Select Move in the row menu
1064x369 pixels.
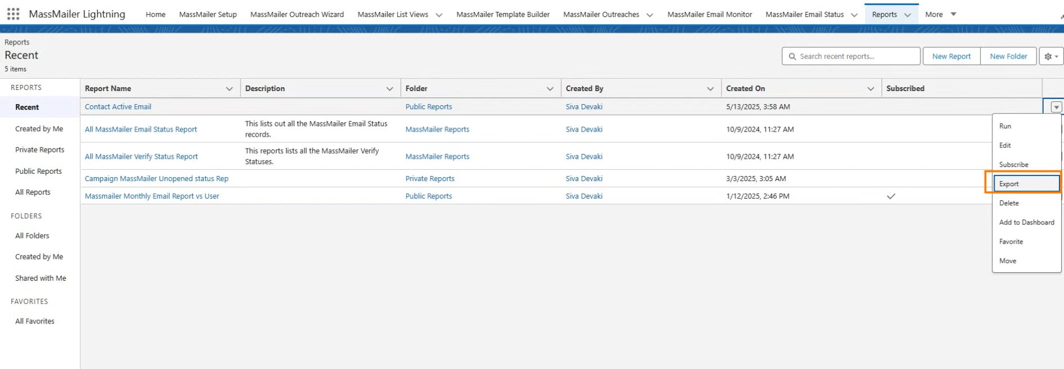click(x=1026, y=260)
